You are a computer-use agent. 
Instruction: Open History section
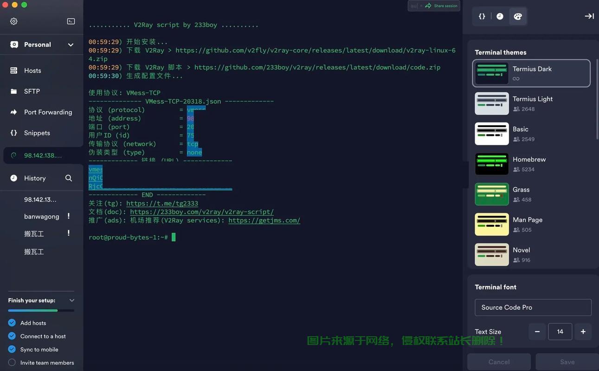click(x=35, y=178)
